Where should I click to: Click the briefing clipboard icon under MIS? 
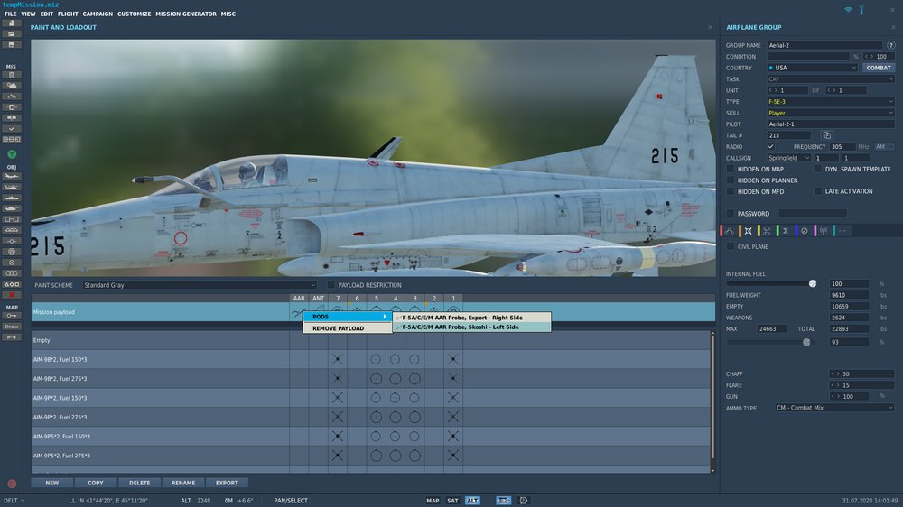pyautogui.click(x=11, y=75)
